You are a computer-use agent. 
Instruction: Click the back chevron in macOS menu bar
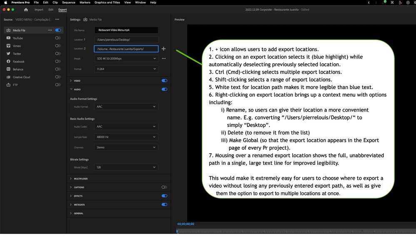369,2
